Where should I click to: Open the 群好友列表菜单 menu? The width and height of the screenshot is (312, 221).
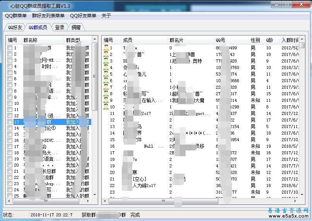pos(48,16)
